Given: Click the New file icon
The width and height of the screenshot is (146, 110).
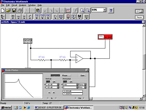Looking at the screenshot, I should [x=3, y=10].
